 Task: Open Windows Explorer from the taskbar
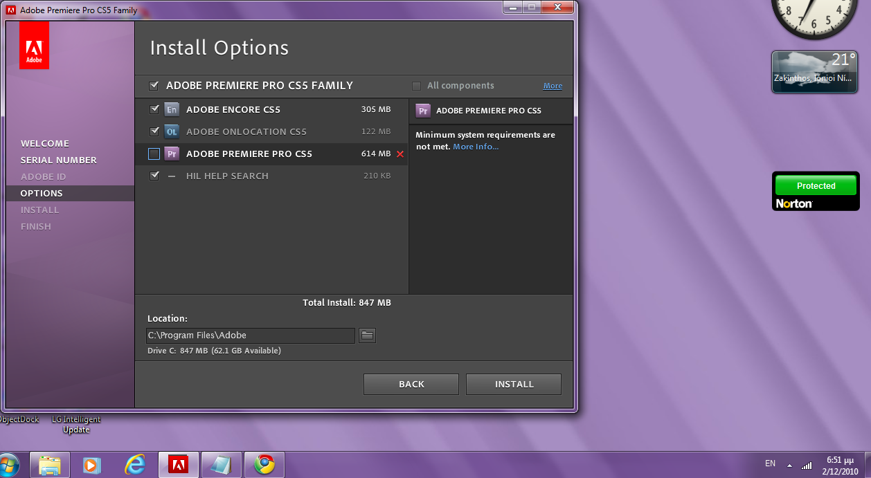click(x=50, y=465)
